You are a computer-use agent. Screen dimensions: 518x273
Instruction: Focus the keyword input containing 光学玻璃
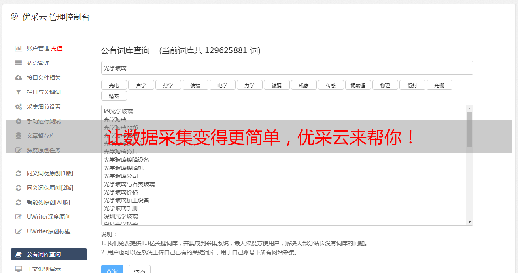tap(287, 68)
